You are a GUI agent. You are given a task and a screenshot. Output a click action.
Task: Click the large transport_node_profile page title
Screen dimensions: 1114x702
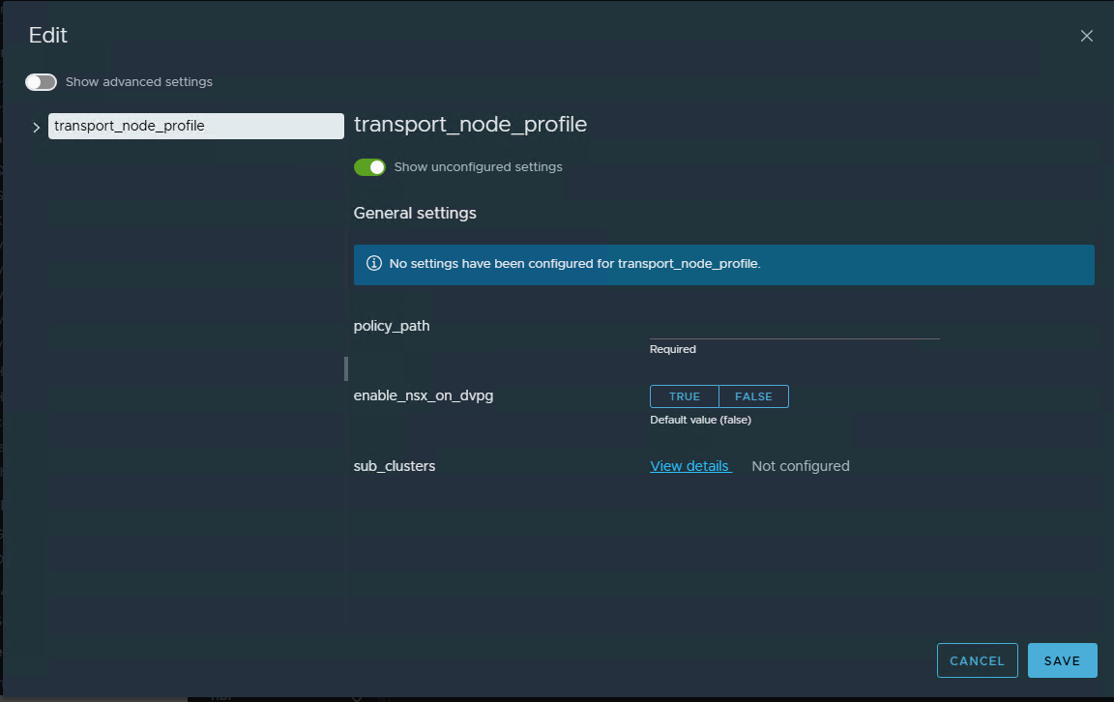click(470, 125)
